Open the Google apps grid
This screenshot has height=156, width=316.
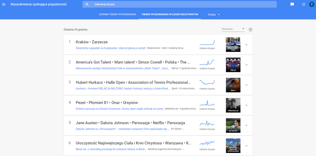[303, 4]
